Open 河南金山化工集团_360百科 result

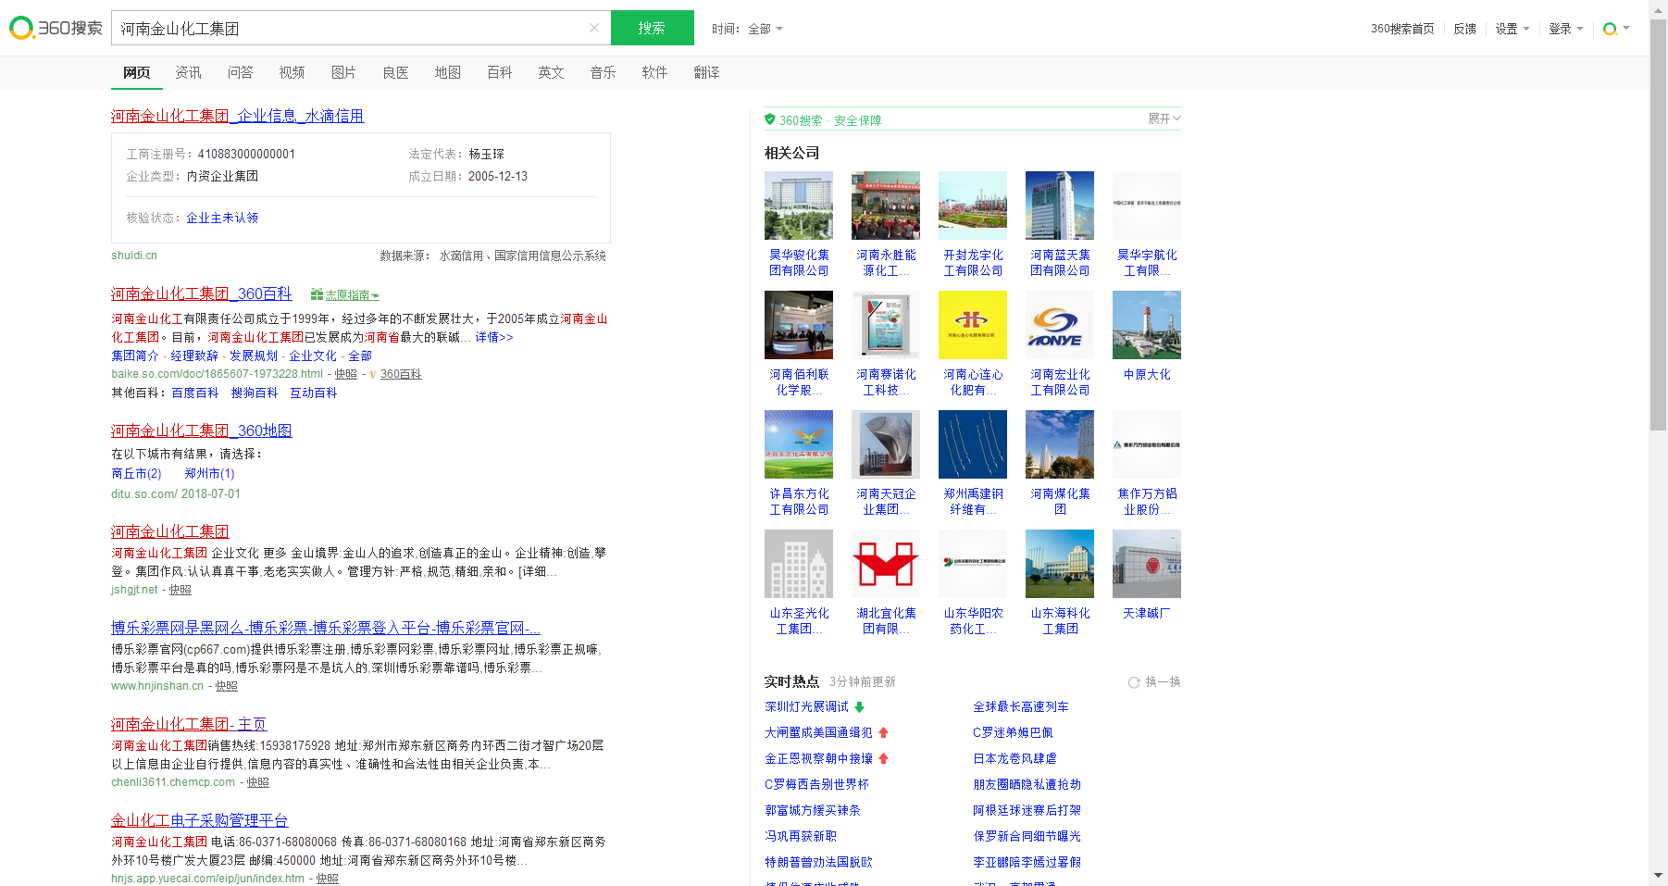(202, 293)
